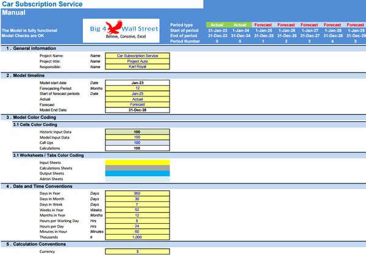Click the Weeks in Year value 52
The height and width of the screenshot is (256, 366).
pyautogui.click(x=137, y=209)
